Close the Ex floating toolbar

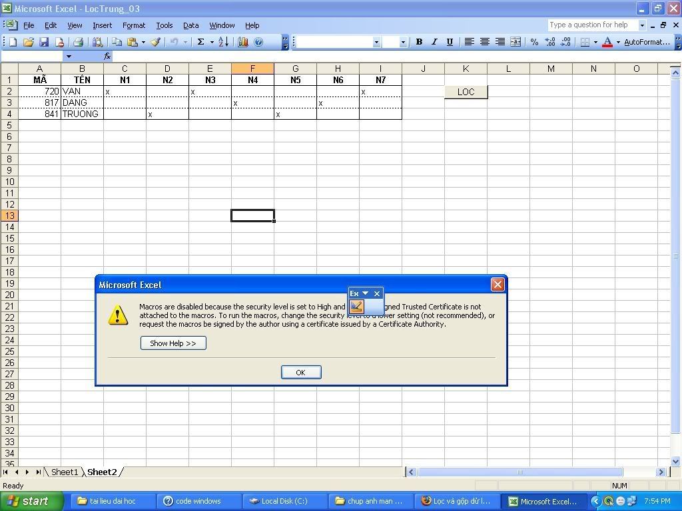click(x=377, y=293)
